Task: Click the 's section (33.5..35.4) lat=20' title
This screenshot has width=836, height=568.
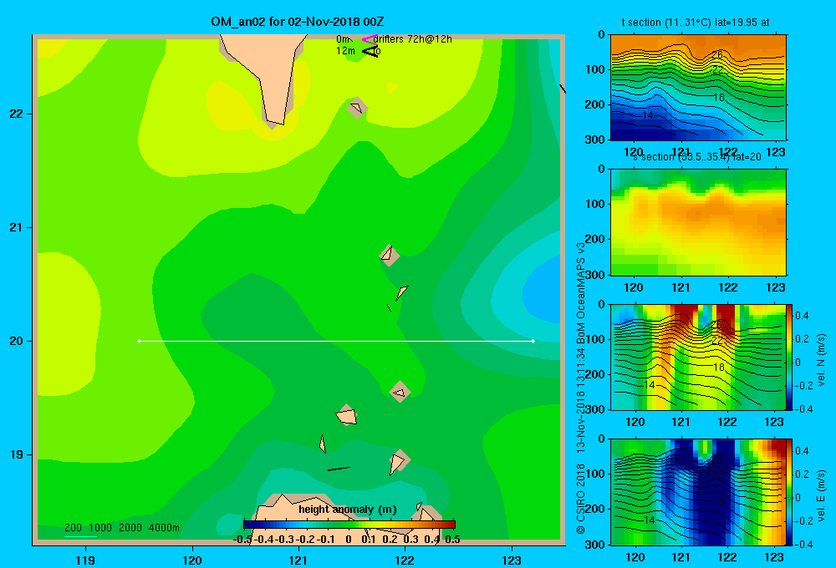Action: [696, 157]
